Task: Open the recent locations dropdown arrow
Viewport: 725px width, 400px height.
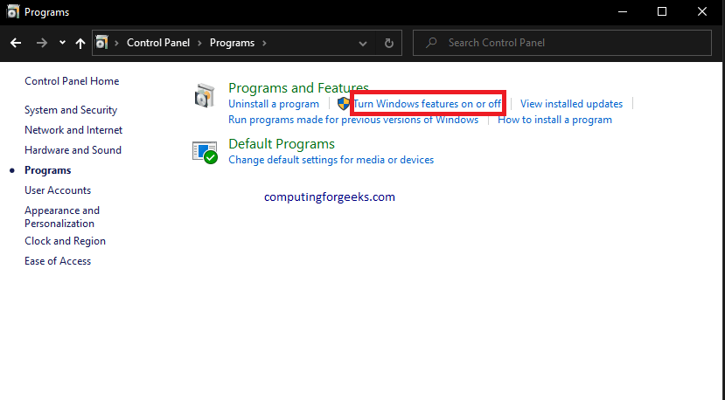Action: coord(62,43)
